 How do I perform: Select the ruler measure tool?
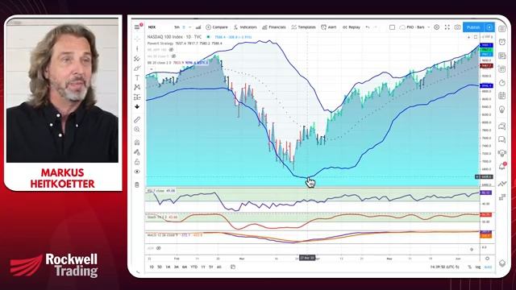pyautogui.click(x=137, y=120)
